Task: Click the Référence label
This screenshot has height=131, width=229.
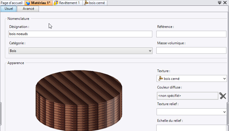Action: (x=166, y=27)
